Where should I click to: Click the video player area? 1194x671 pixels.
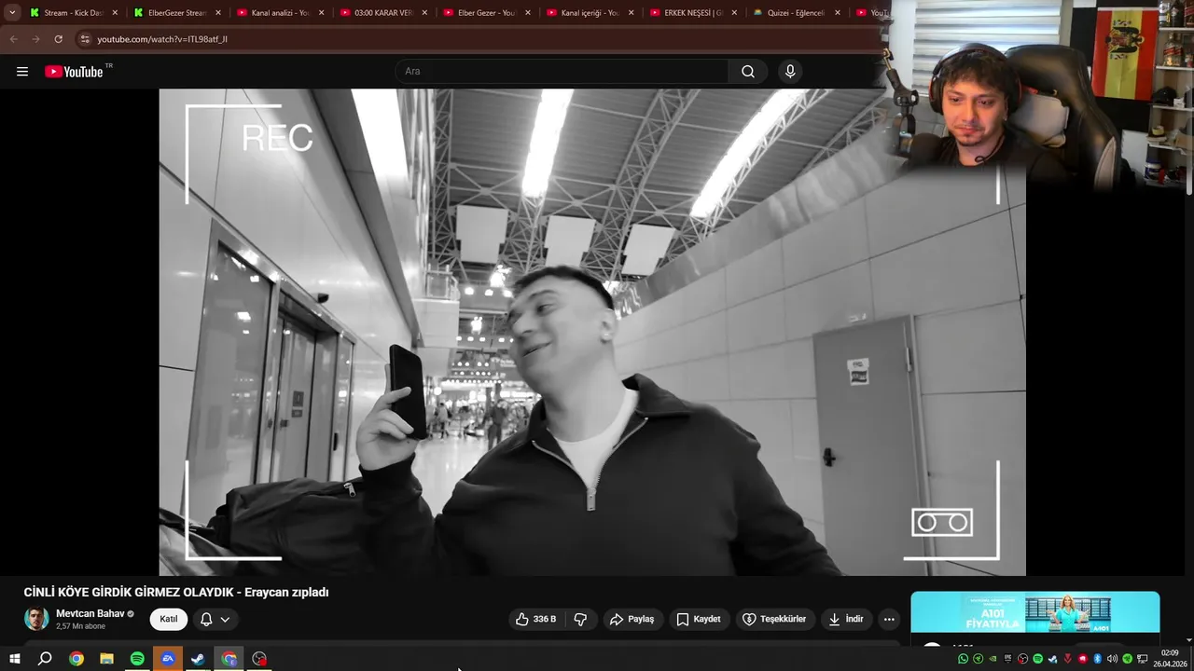(592, 332)
